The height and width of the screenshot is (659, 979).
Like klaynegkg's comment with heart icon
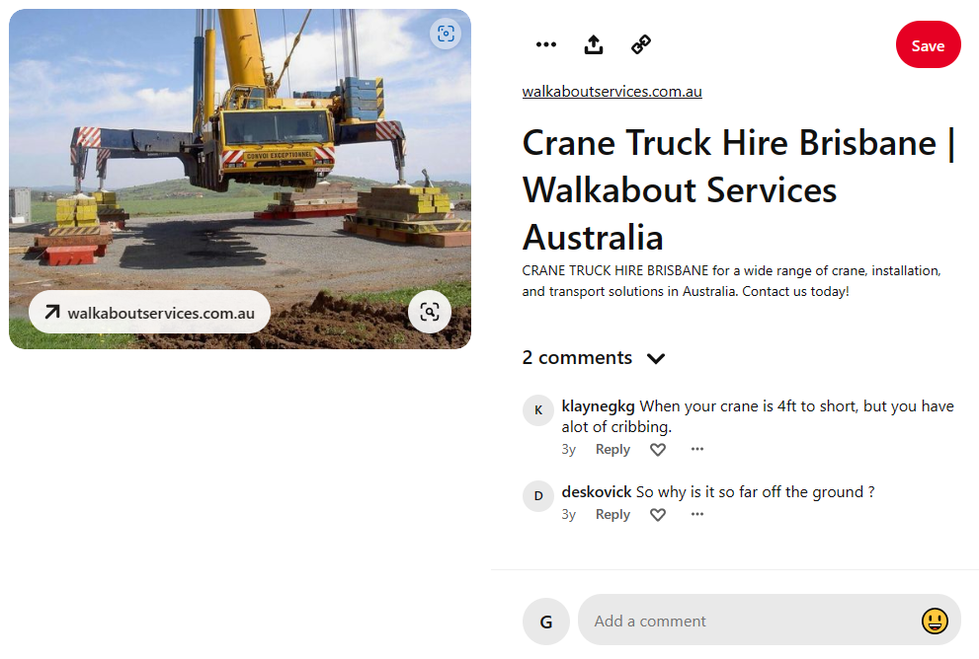coord(658,450)
